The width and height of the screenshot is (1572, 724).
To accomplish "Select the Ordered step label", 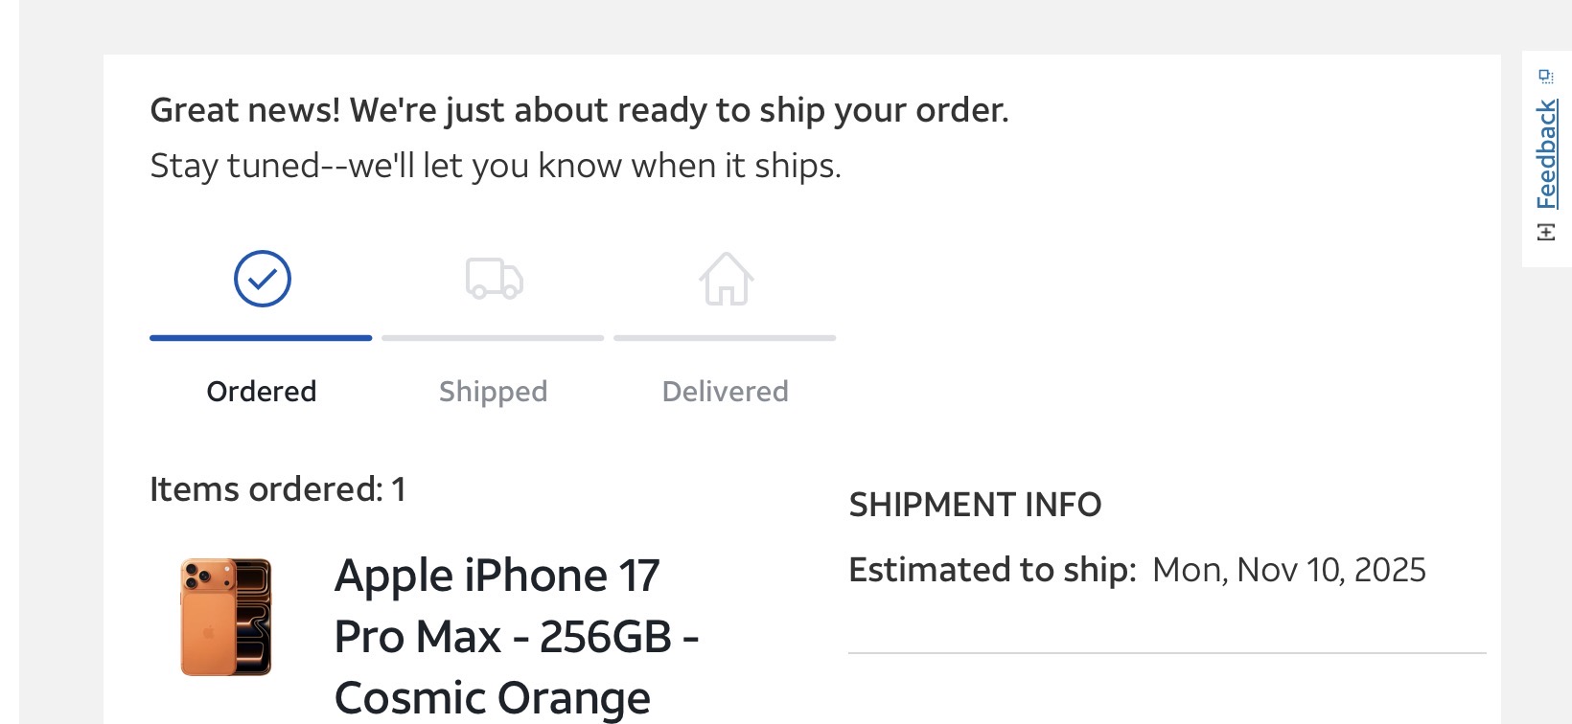I will [262, 392].
